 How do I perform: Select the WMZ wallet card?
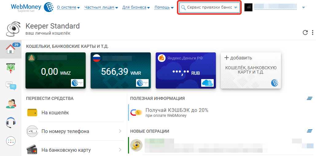pyautogui.click(x=55, y=70)
